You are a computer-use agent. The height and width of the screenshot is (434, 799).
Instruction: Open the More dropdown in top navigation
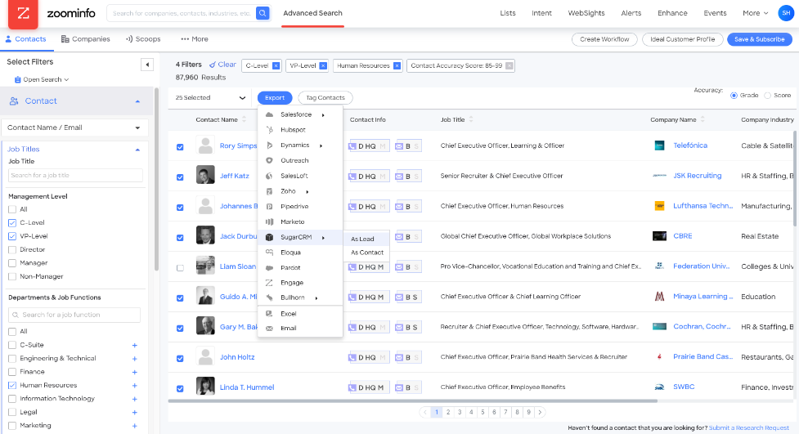pos(755,13)
